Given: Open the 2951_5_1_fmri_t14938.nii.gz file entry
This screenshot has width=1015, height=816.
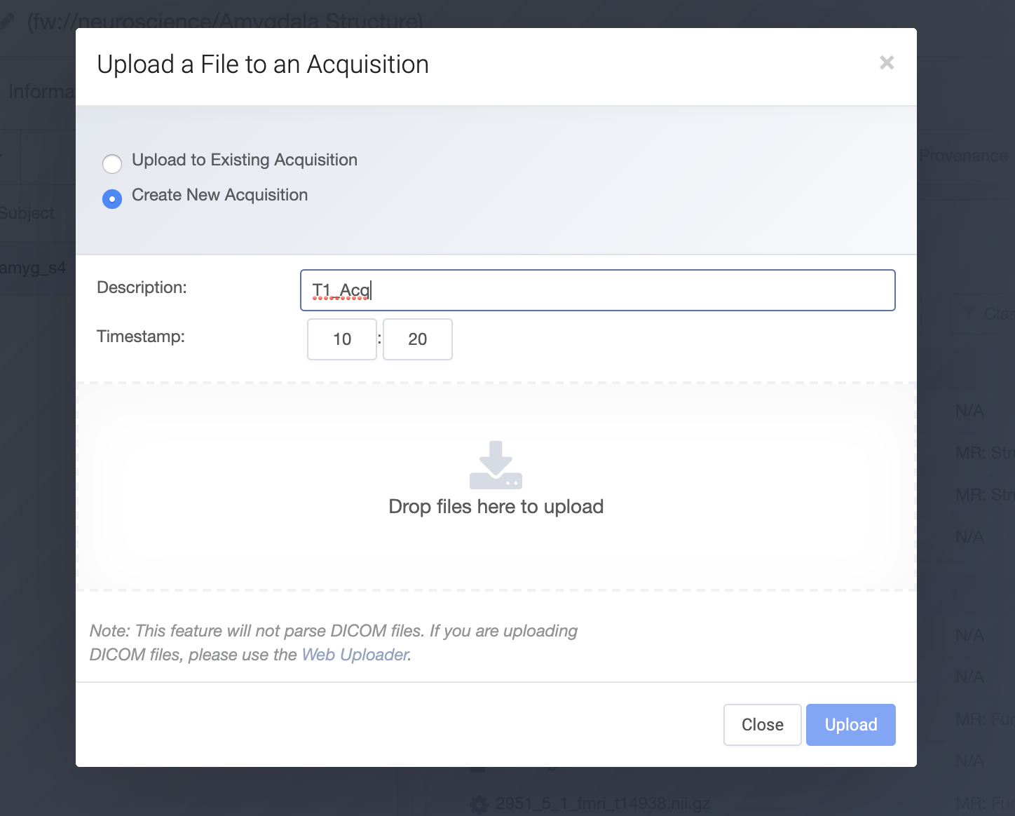Looking at the screenshot, I should click(603, 803).
